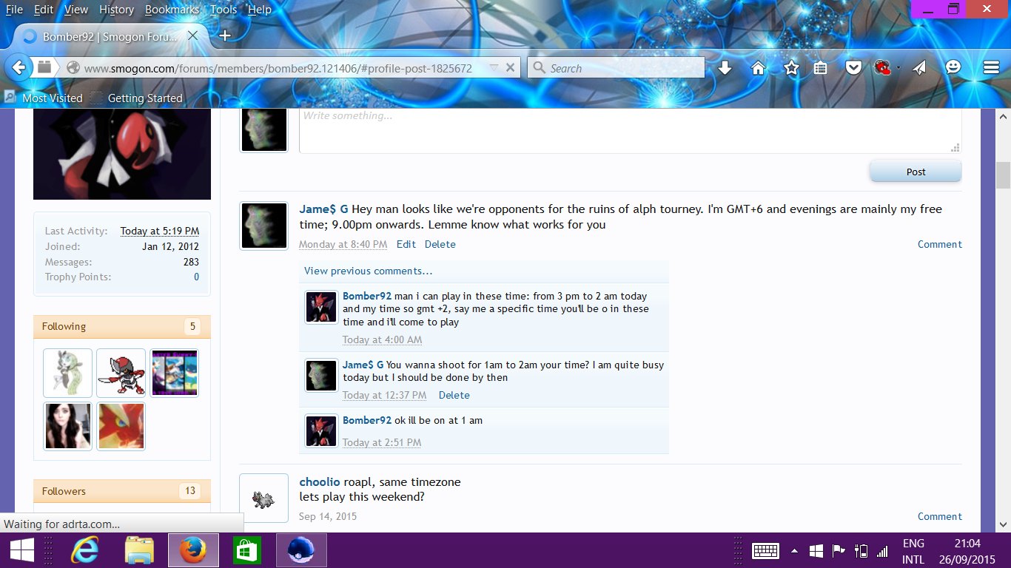Open Windows Start button
The height and width of the screenshot is (568, 1011).
(21, 551)
